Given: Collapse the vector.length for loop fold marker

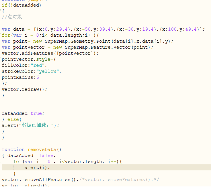Looking at the screenshot, I should coord(1,161).
